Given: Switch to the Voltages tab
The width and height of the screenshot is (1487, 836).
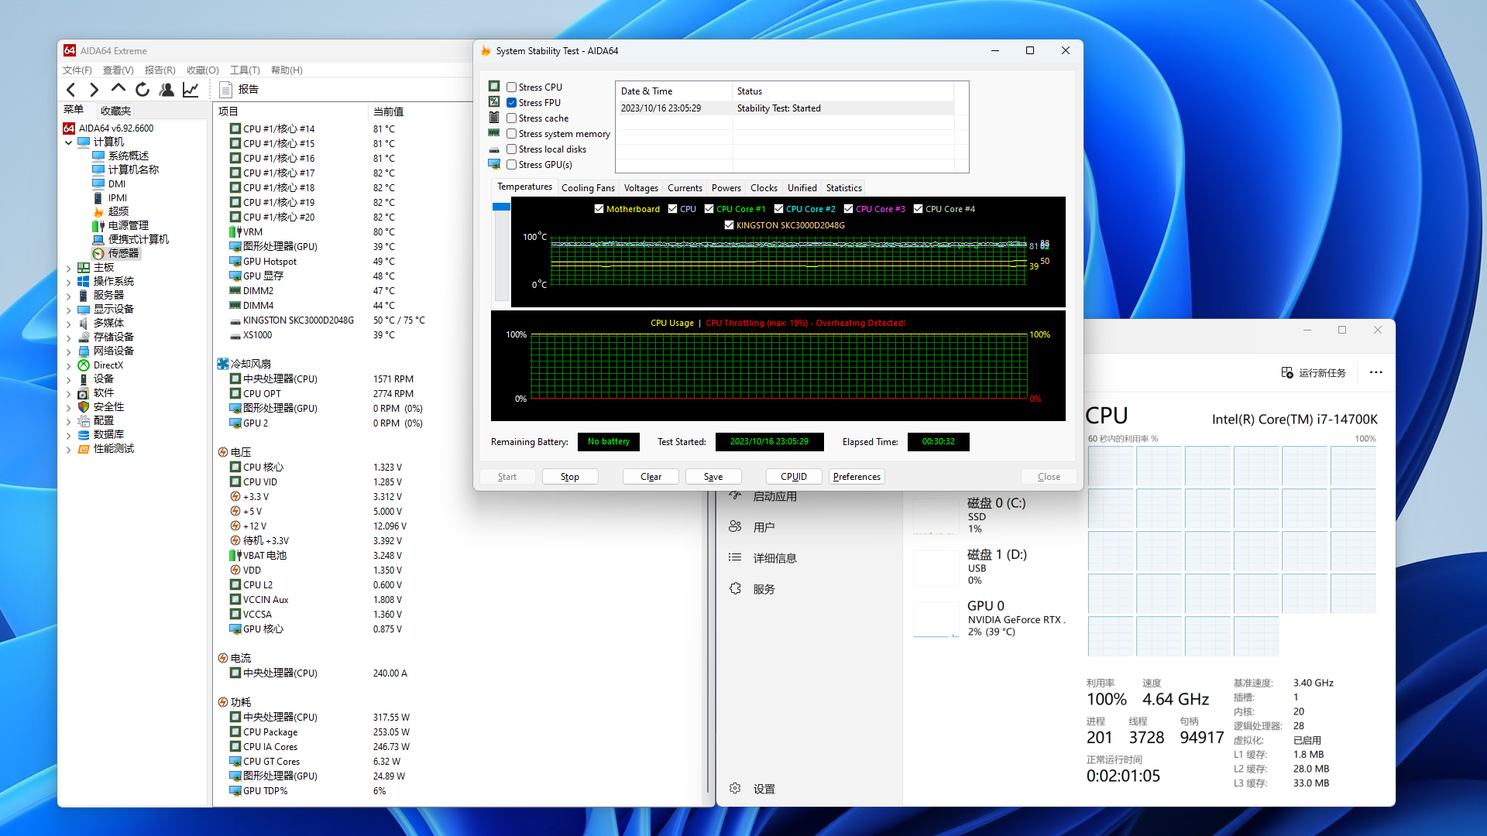Looking at the screenshot, I should point(640,188).
